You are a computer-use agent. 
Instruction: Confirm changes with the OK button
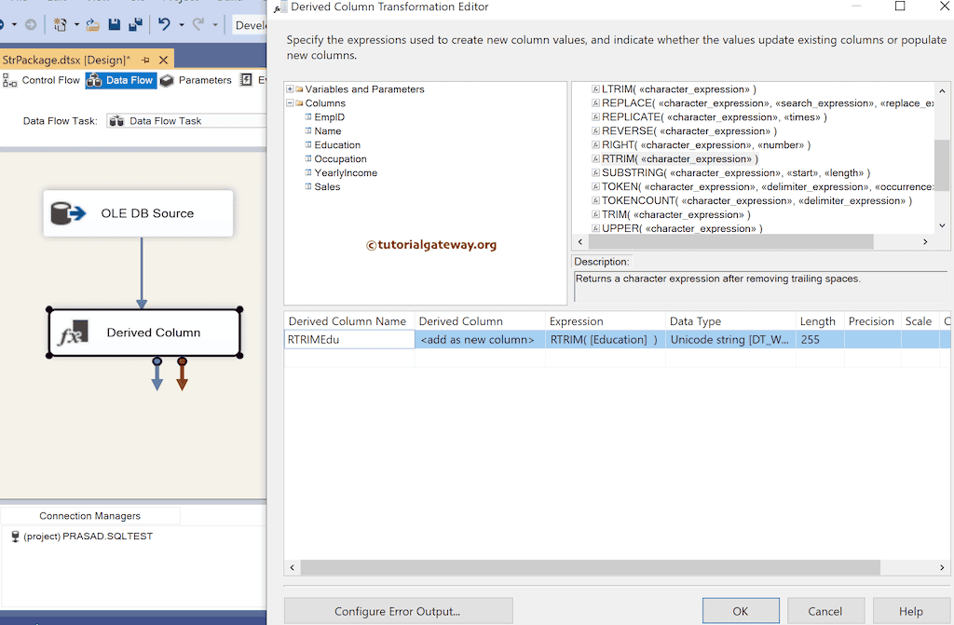coord(741,611)
